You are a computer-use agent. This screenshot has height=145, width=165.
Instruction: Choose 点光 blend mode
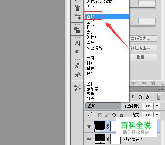(107, 43)
